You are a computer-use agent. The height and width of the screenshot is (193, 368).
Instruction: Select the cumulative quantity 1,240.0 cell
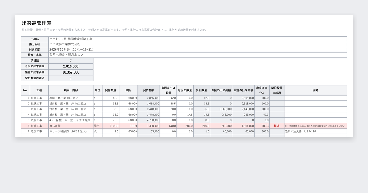click(202, 126)
